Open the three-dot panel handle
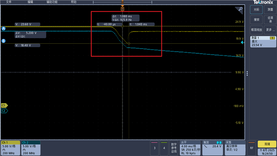This screenshot has width=277, height=156. tap(247, 73)
